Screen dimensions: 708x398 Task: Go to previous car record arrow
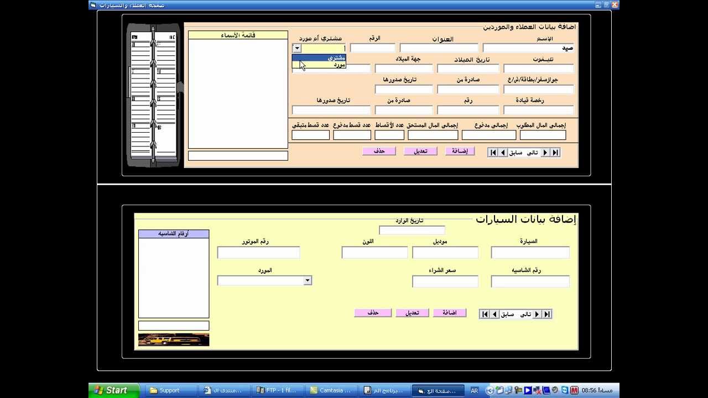494,314
